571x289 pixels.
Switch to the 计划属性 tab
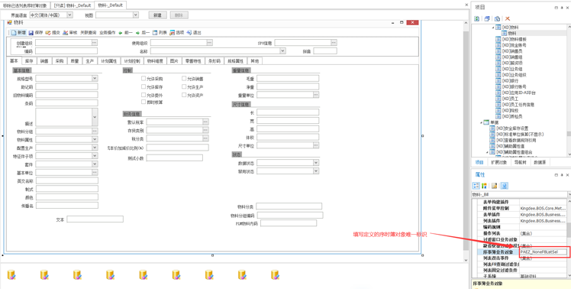(x=109, y=61)
